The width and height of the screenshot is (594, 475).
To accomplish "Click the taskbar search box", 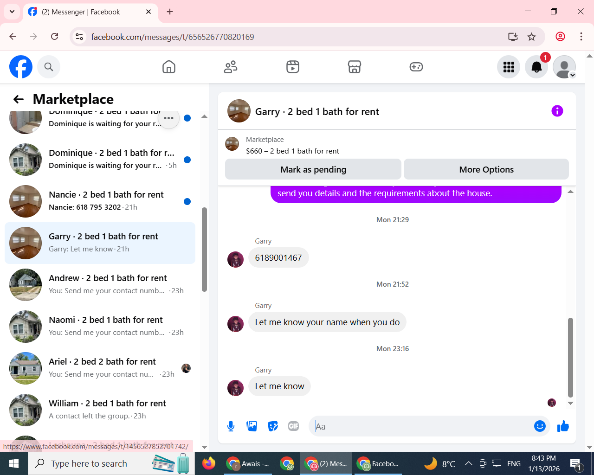I will (x=111, y=463).
